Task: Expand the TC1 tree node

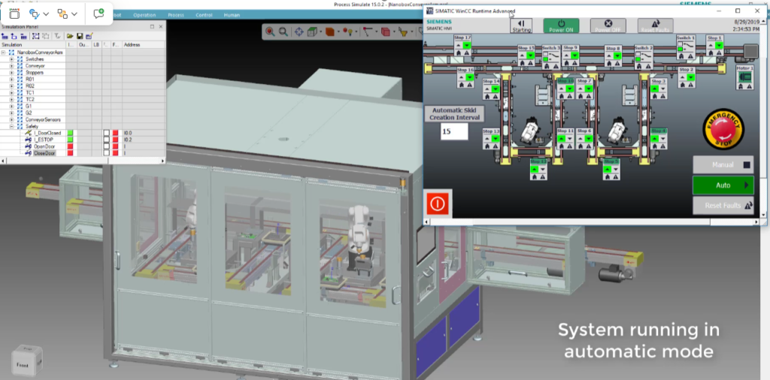Action: pos(12,92)
